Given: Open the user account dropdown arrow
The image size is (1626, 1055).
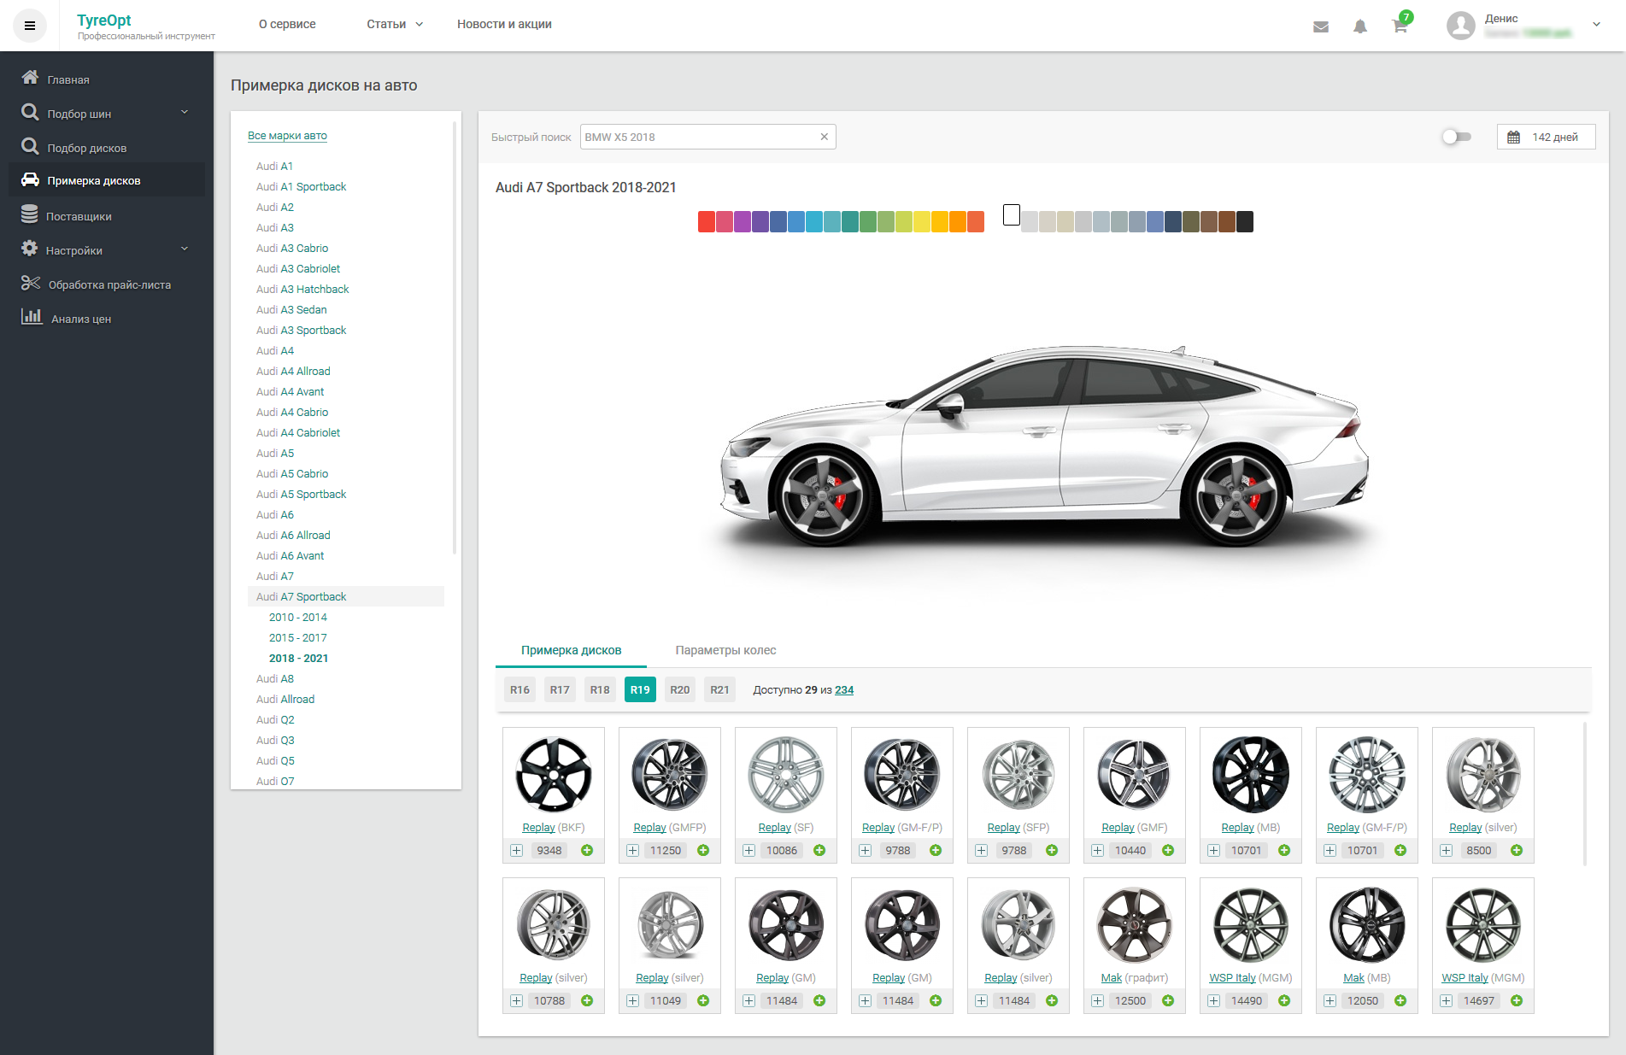Looking at the screenshot, I should click(1596, 25).
